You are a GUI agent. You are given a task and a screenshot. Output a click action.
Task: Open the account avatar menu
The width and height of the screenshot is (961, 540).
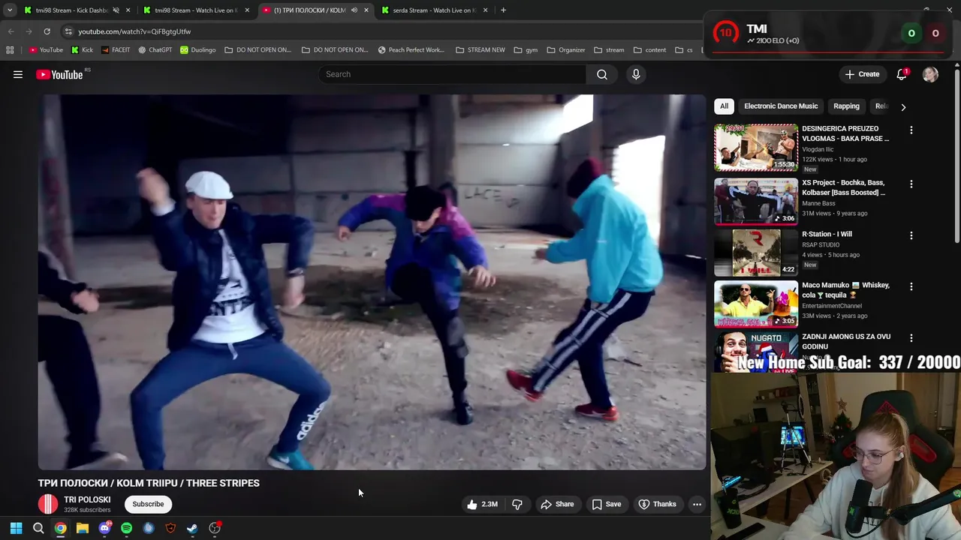pos(930,74)
